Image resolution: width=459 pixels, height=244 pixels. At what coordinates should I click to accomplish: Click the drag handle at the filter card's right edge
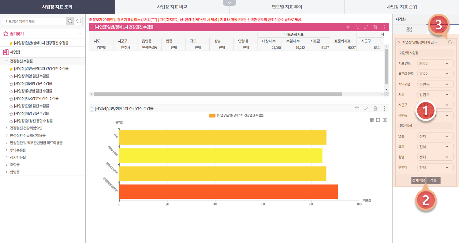click(x=455, y=42)
